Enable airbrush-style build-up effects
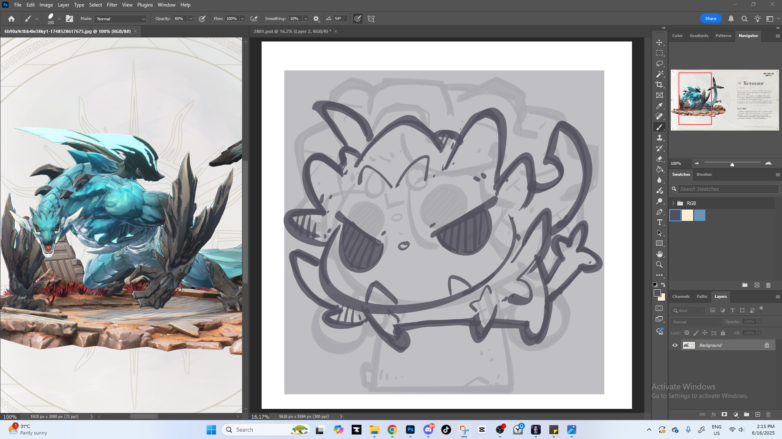This screenshot has width=782, height=439. pyautogui.click(x=254, y=19)
